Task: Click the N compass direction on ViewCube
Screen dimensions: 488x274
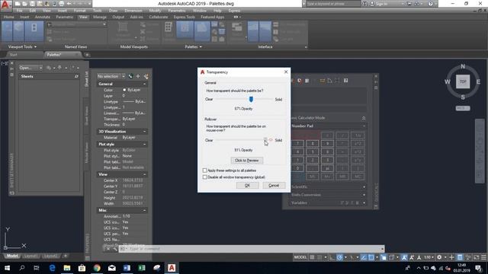Action: (463, 66)
